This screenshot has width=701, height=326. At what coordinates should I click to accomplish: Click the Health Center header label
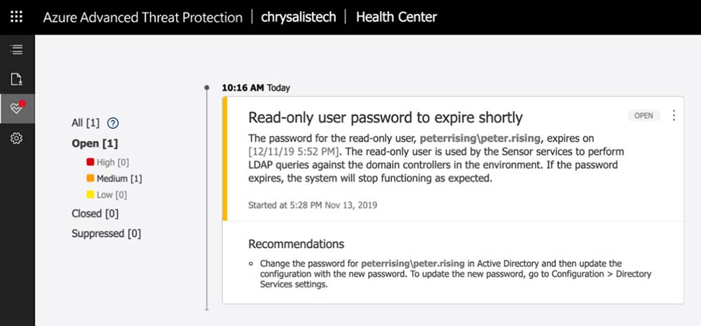pos(396,17)
